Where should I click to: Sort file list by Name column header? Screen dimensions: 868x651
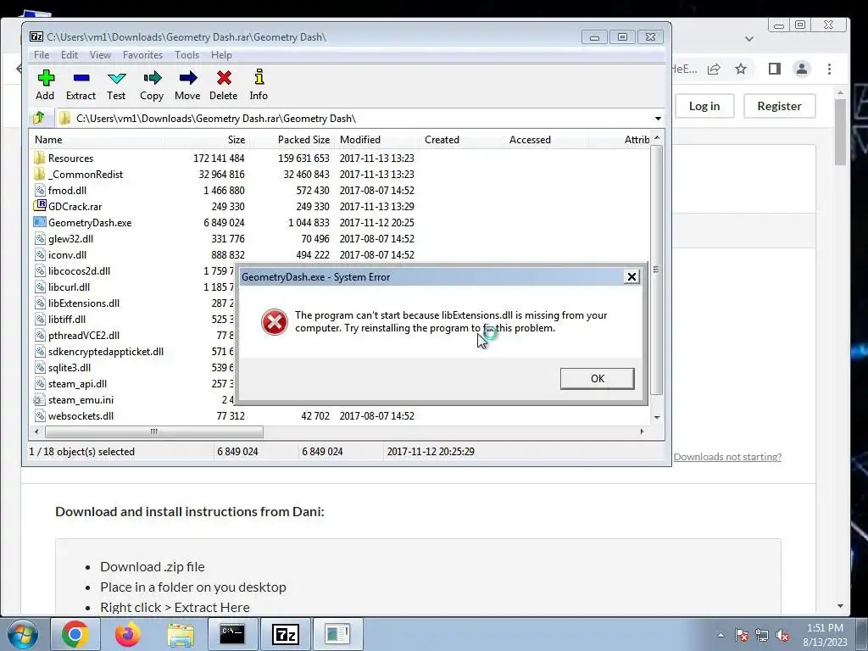97,140
